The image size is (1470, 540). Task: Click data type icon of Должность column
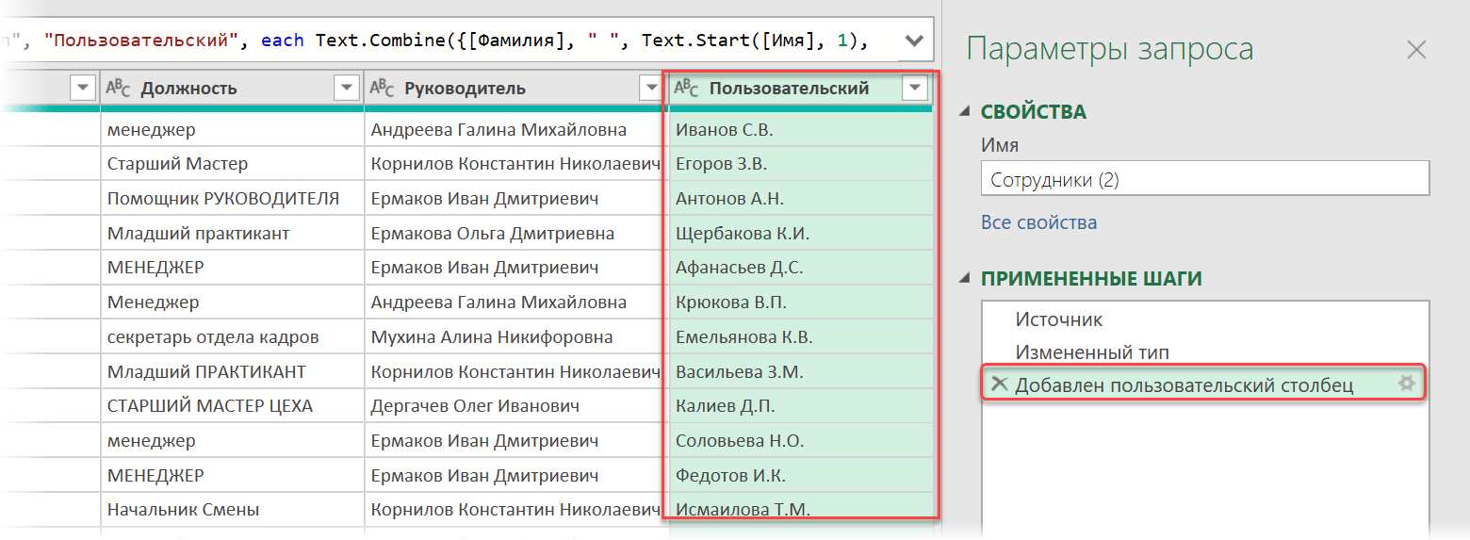[118, 88]
